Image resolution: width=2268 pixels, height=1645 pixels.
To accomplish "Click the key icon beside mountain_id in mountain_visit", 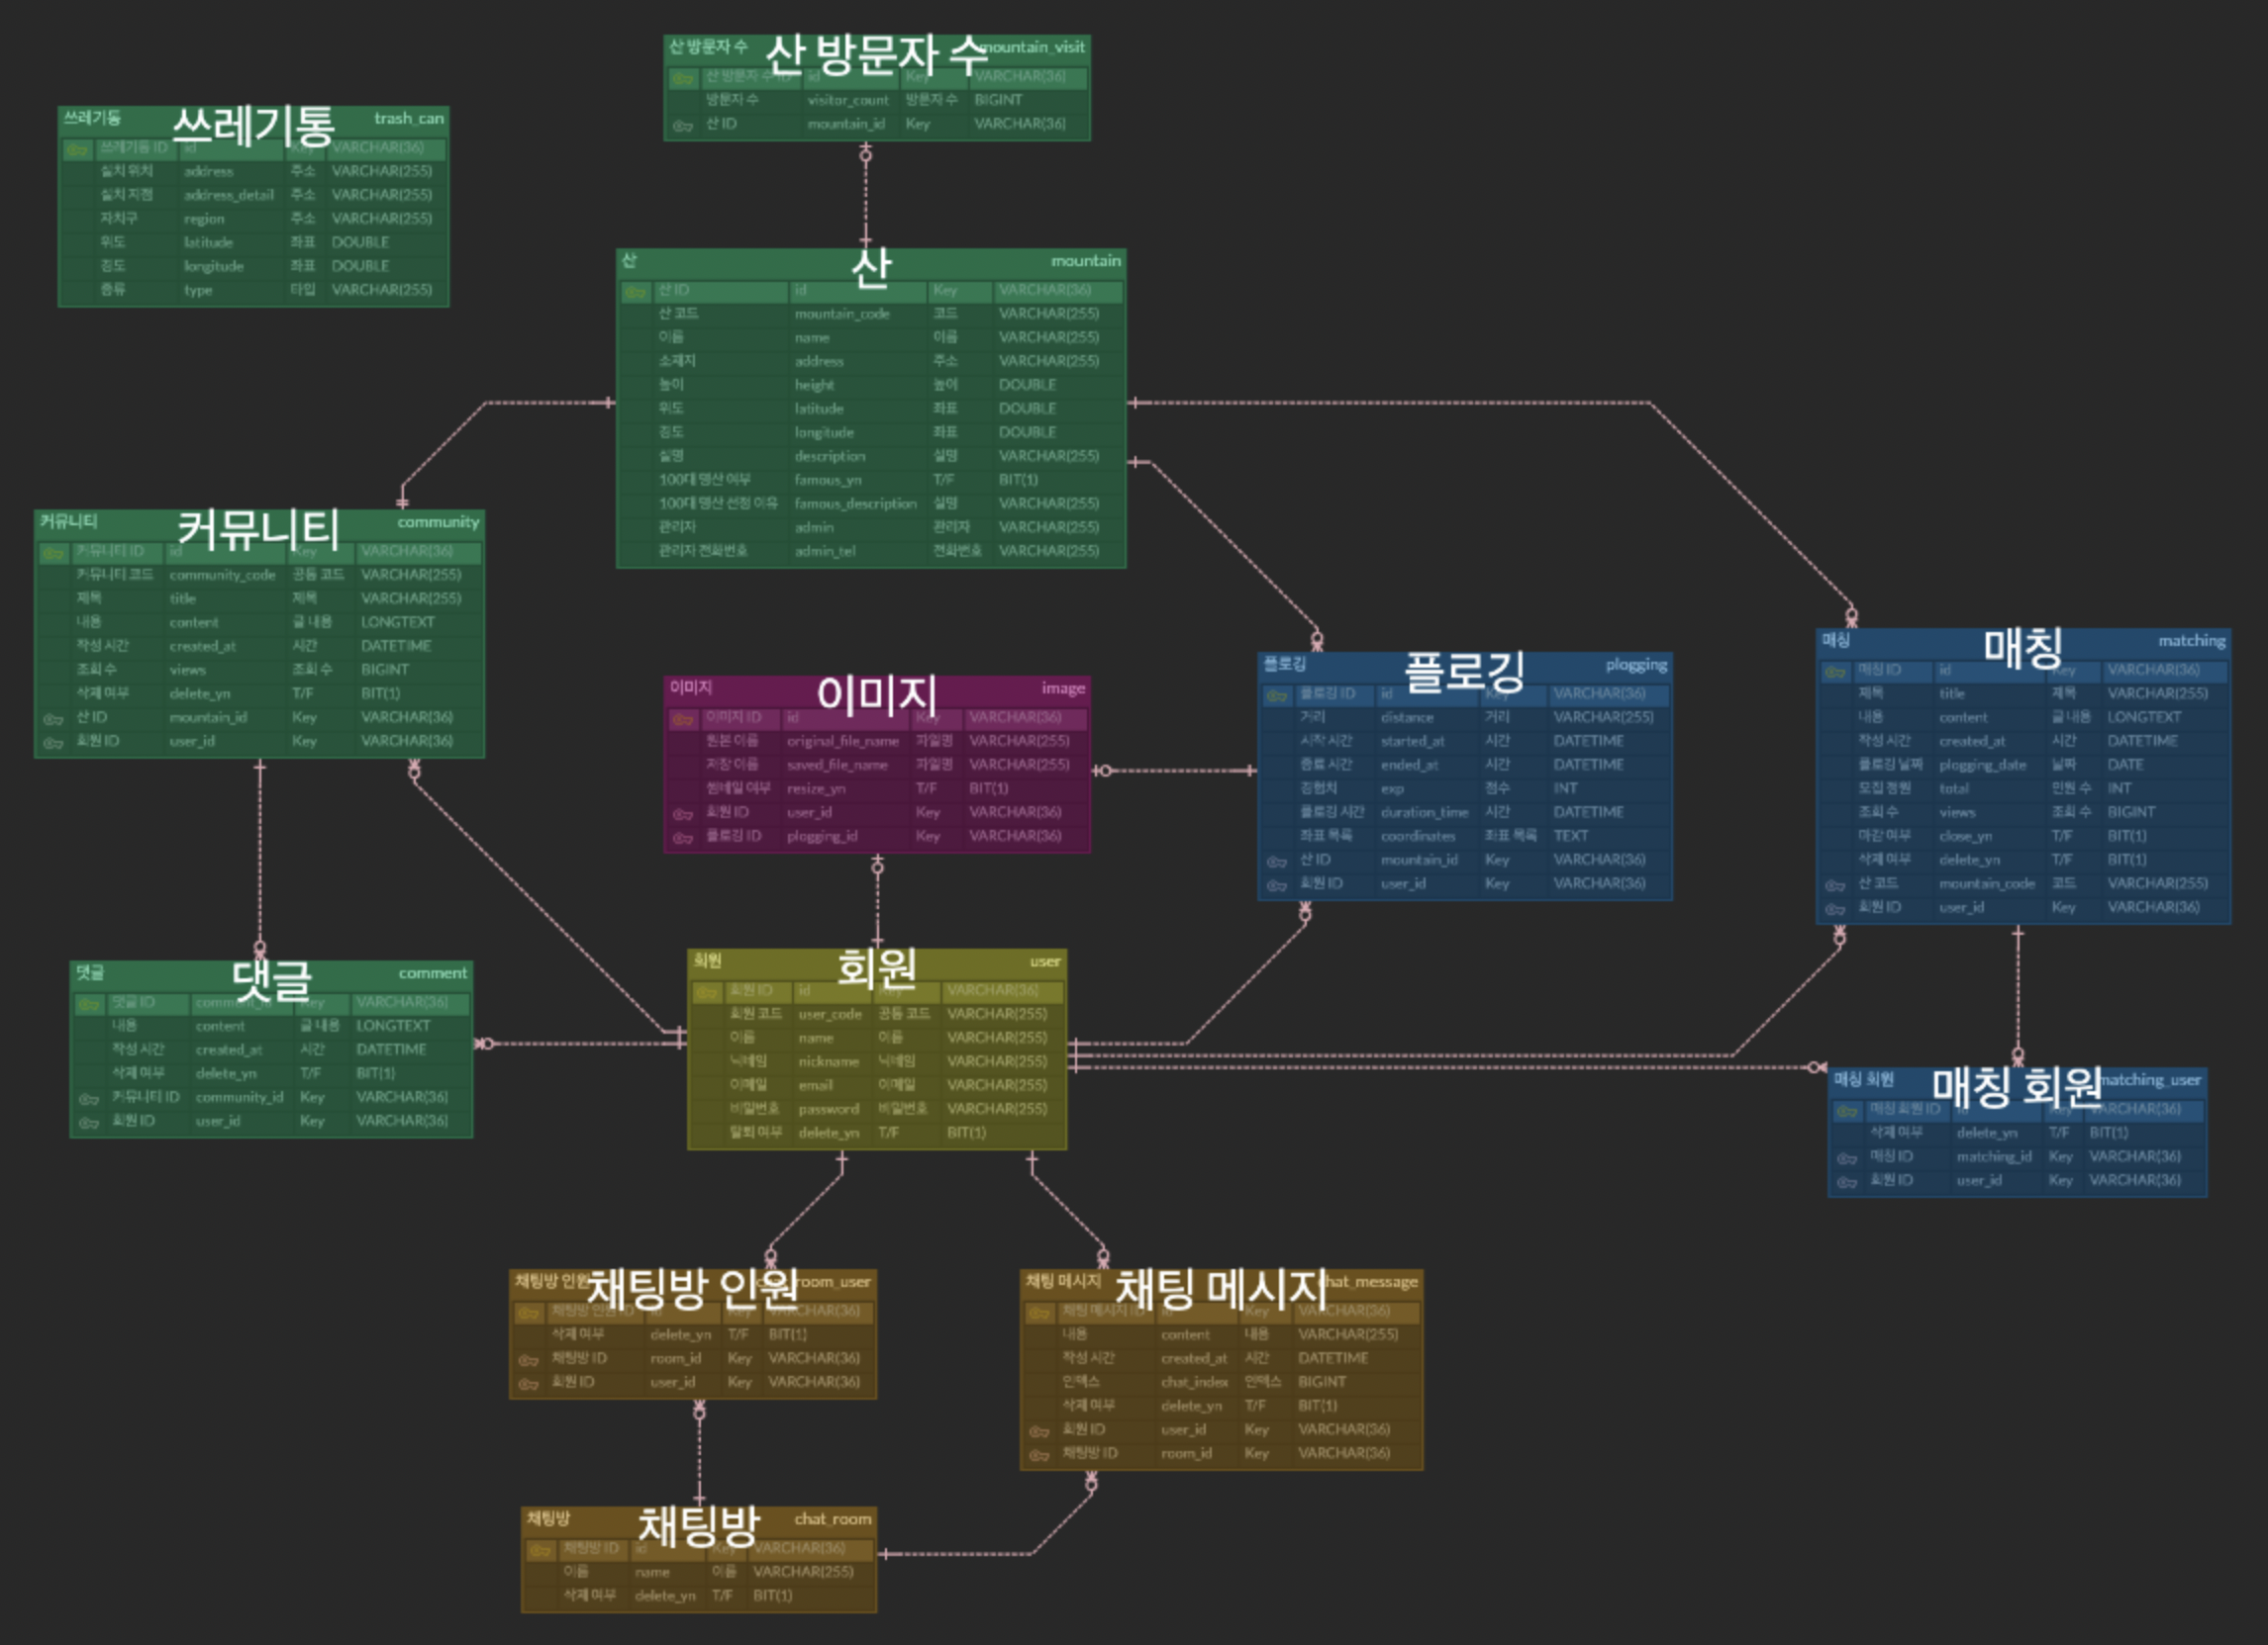I will (x=683, y=125).
